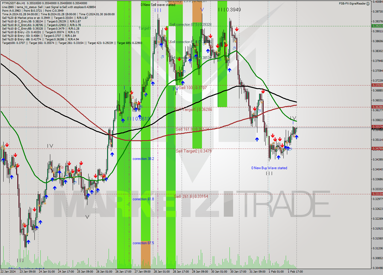Click the 'Sell %10 @ C_Entry61: 0.38706' line
Image resolution: width=383 pixels, height=275 pixels.
[x=41, y=25]
